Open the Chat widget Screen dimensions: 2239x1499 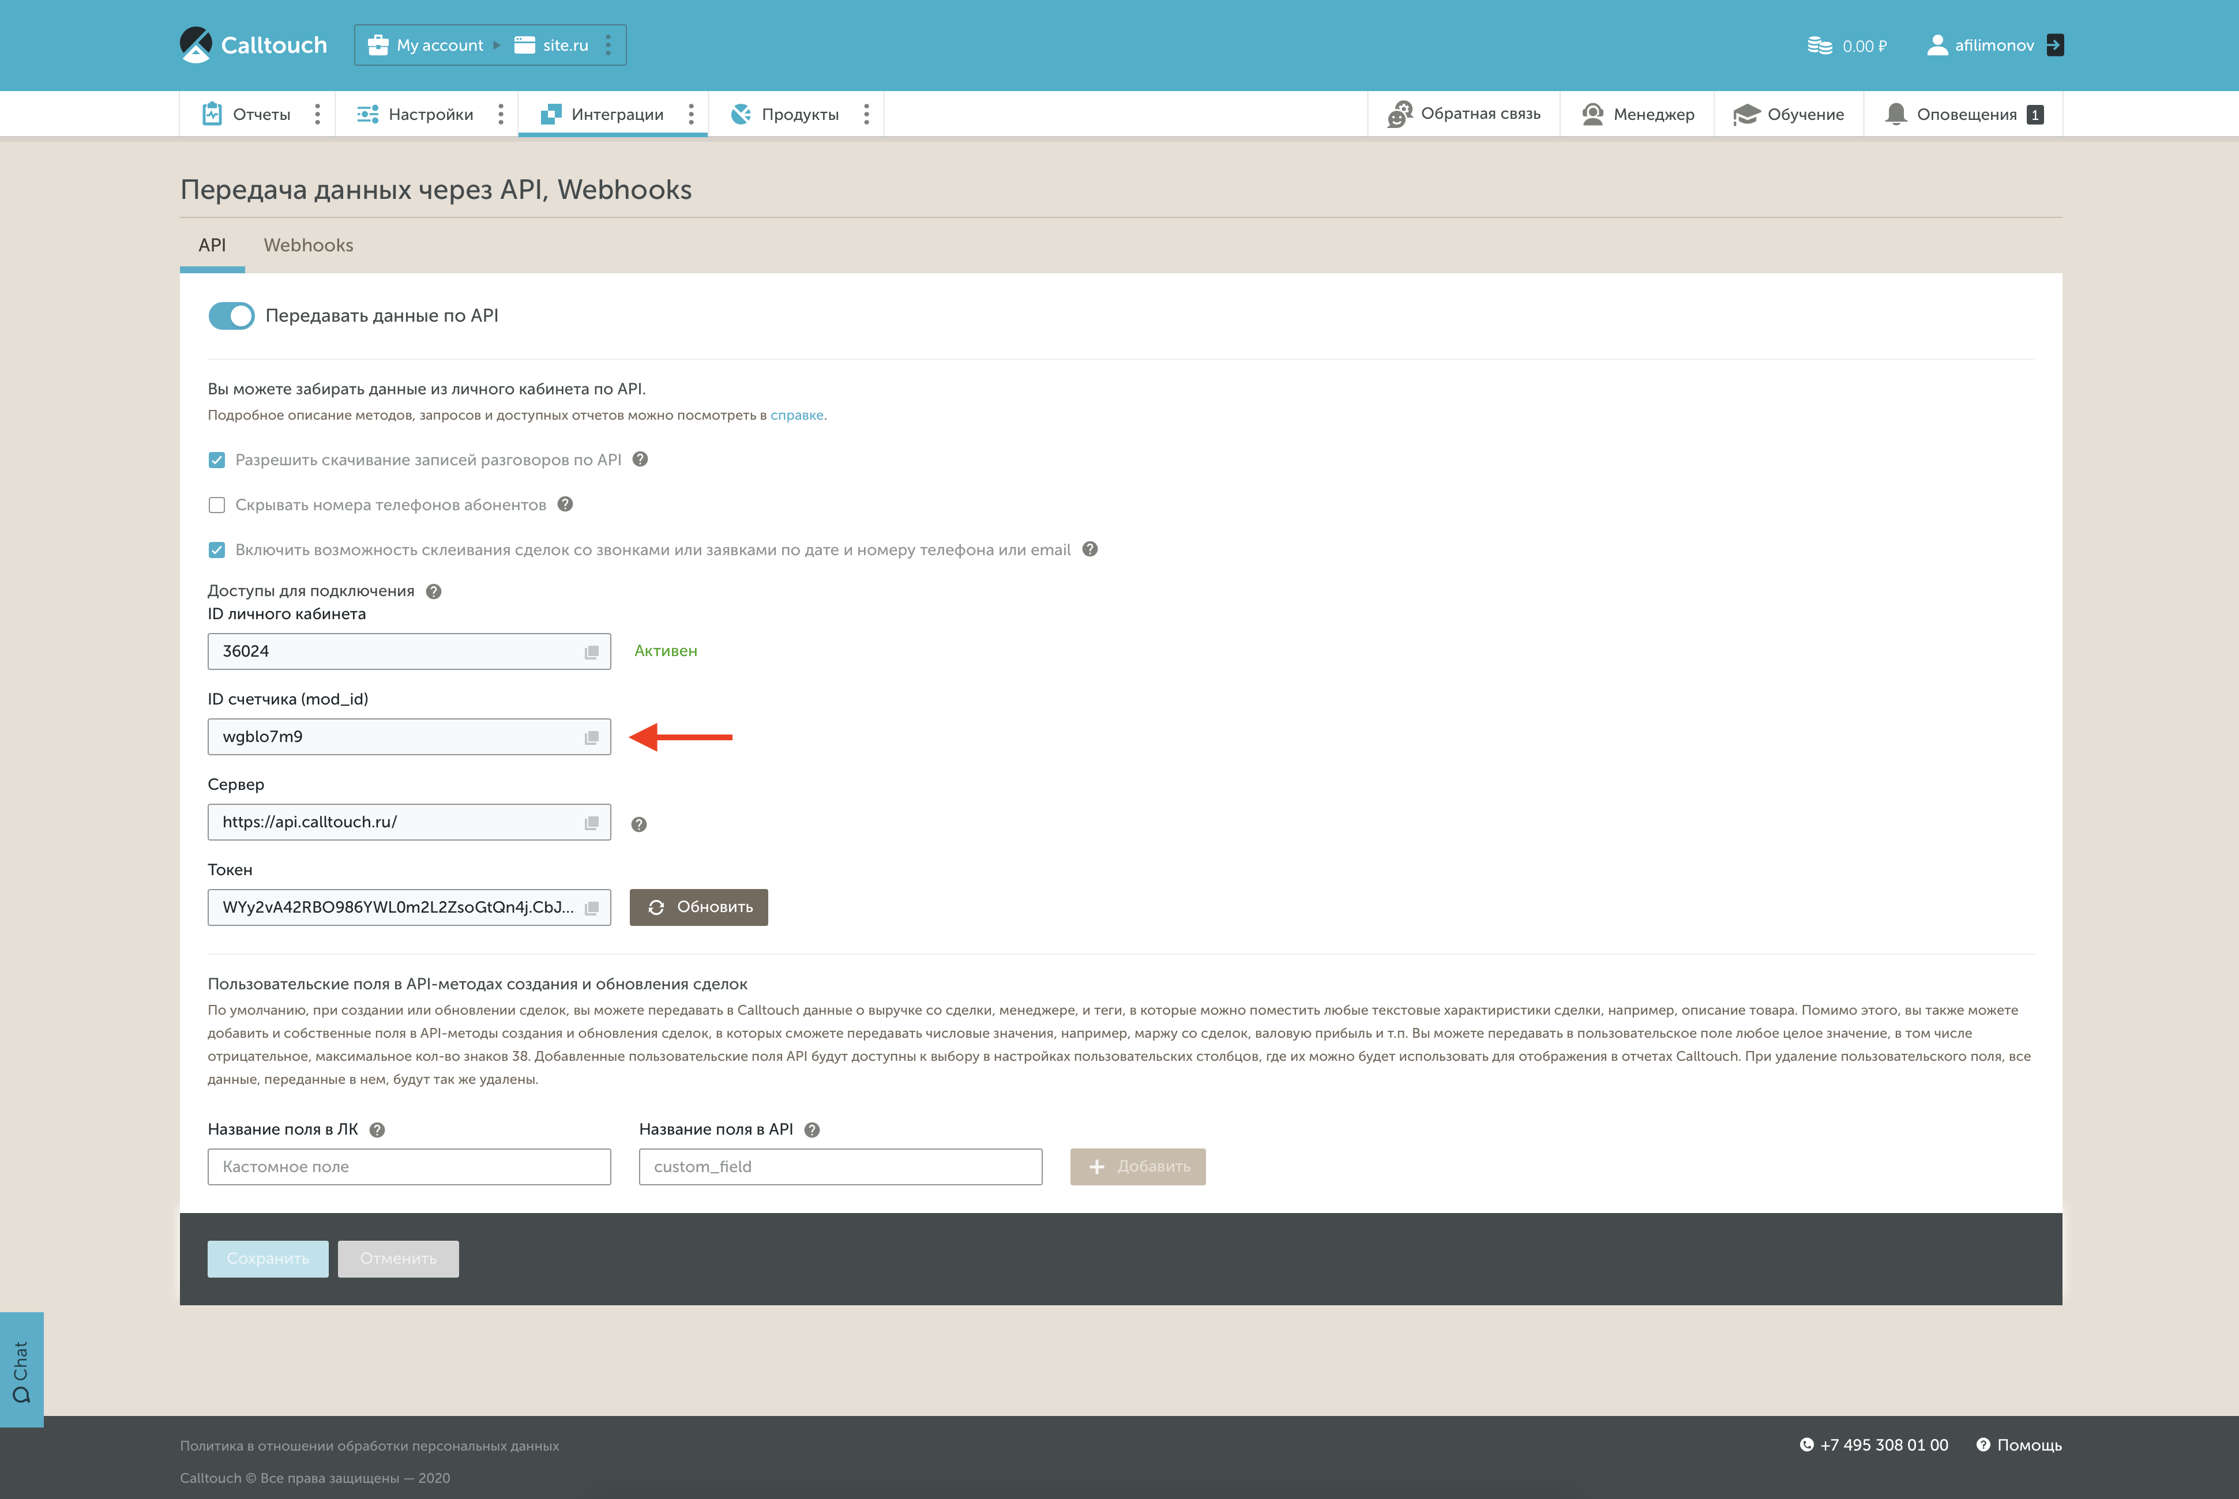[x=21, y=1369]
